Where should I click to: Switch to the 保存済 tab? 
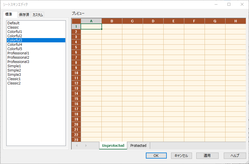(x=24, y=15)
